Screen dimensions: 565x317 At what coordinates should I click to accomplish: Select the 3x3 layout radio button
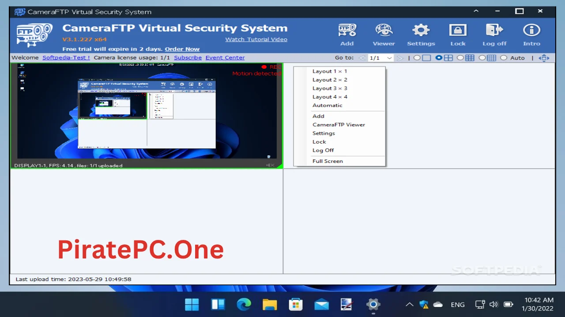pos(460,58)
